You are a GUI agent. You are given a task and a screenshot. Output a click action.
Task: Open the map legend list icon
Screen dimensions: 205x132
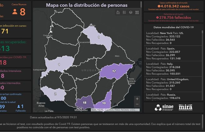124,12
